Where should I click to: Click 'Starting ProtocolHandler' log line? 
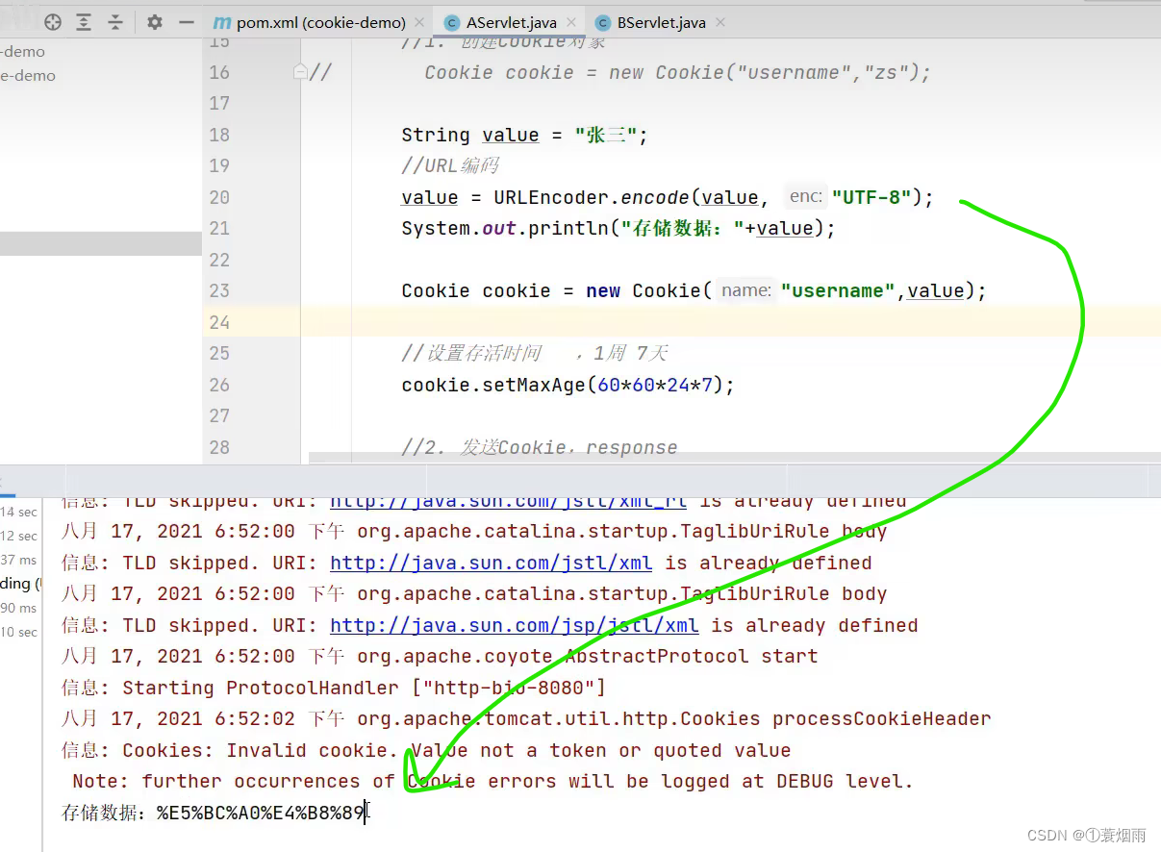[334, 688]
